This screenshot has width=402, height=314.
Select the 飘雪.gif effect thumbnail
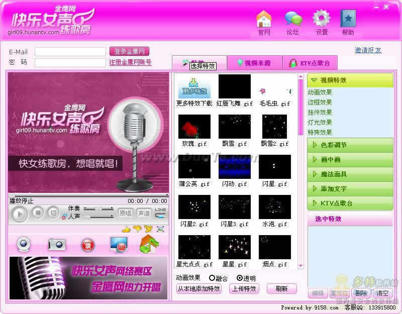pos(234,127)
